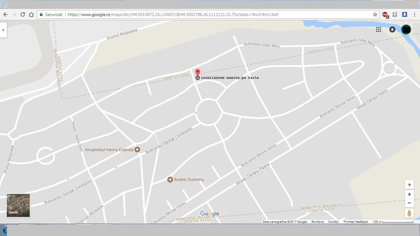The width and height of the screenshot is (420, 236).
Task: Open Google notifications bell
Action: pyautogui.click(x=392, y=30)
